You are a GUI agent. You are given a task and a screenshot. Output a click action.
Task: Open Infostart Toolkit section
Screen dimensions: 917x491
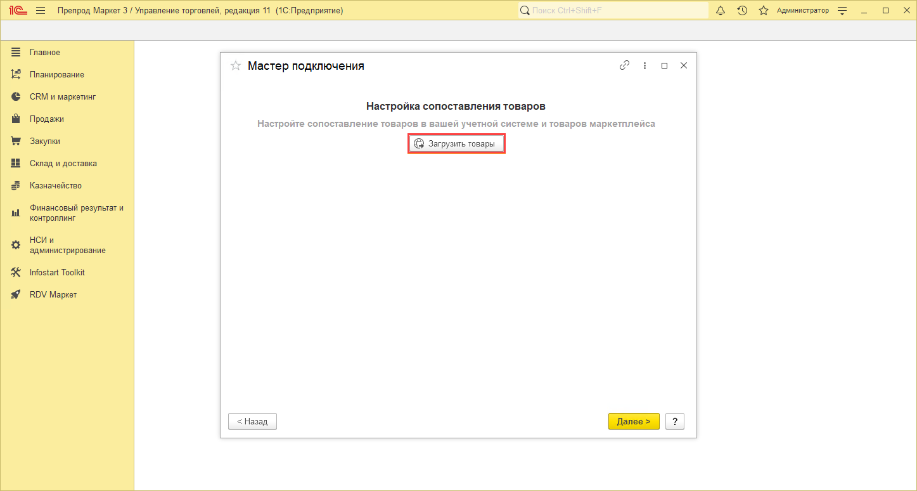(x=67, y=272)
